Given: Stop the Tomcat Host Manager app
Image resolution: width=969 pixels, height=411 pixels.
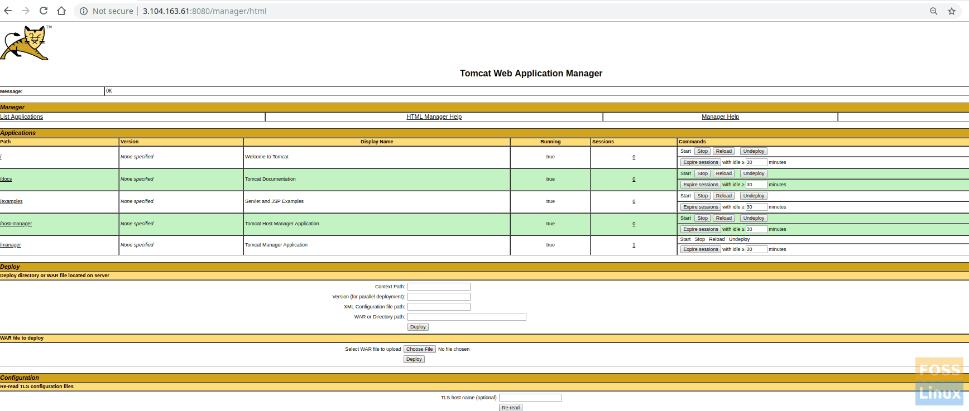Looking at the screenshot, I should 702,218.
